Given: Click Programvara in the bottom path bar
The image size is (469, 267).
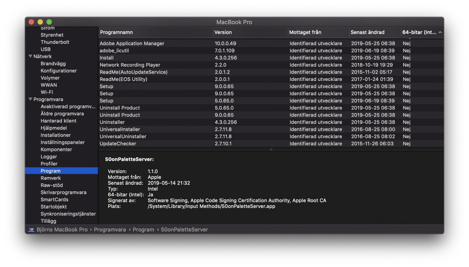Looking at the screenshot, I should click(x=110, y=230).
